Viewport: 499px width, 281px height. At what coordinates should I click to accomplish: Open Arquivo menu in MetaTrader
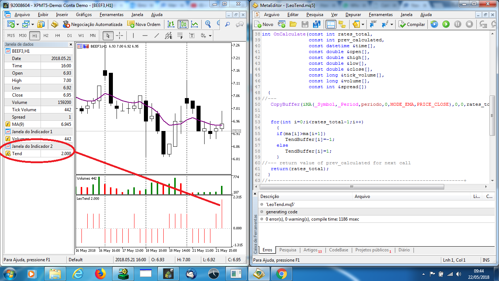[22, 15]
